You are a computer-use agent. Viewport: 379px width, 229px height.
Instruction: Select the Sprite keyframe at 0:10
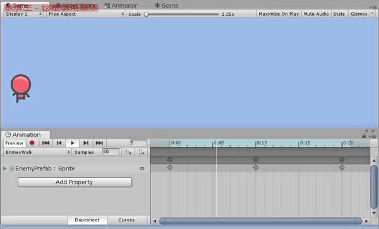tap(256, 167)
